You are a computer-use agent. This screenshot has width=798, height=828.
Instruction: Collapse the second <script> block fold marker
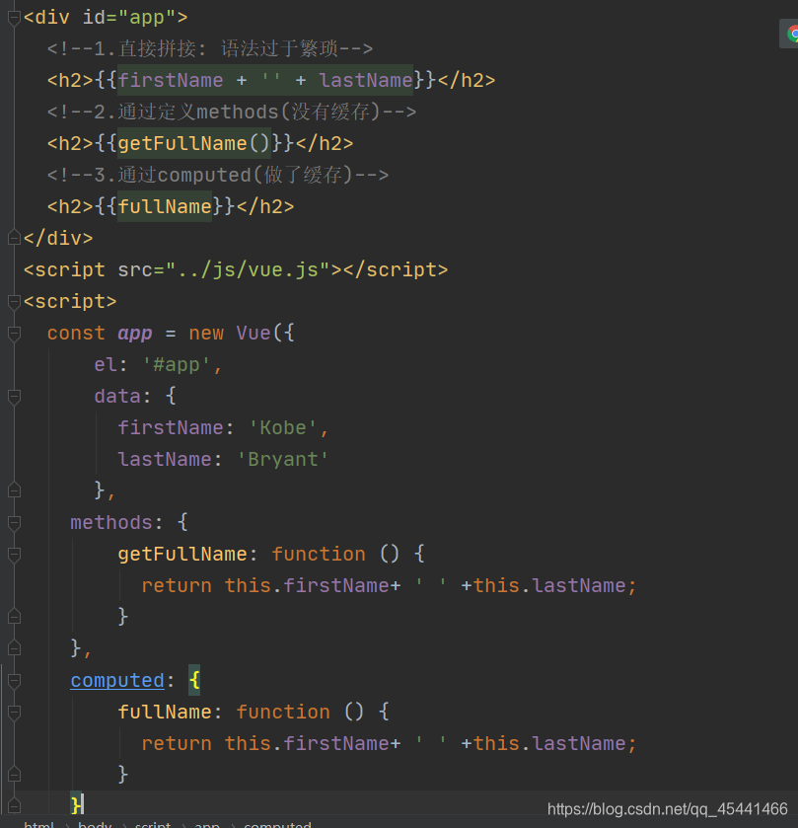(x=14, y=302)
